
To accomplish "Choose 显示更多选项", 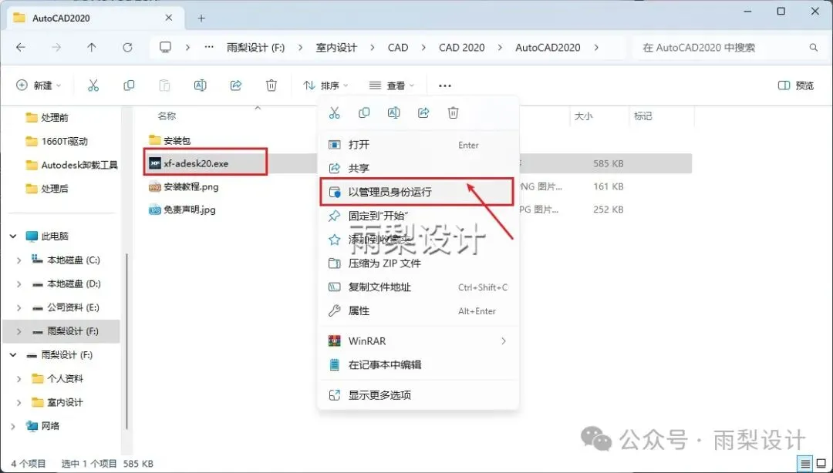I will [417, 395].
